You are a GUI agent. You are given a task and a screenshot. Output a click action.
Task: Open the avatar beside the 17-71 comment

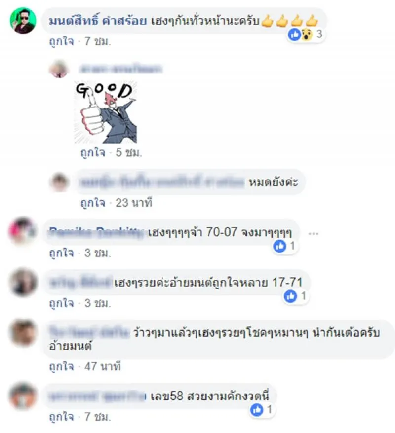[x=23, y=282]
